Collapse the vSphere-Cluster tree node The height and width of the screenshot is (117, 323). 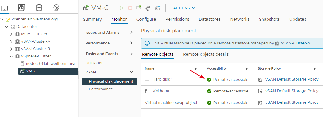tap(11, 56)
